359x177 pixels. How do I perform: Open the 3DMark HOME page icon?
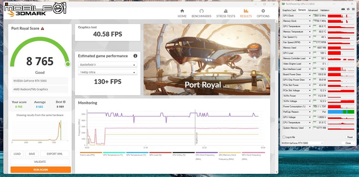coord(182,11)
